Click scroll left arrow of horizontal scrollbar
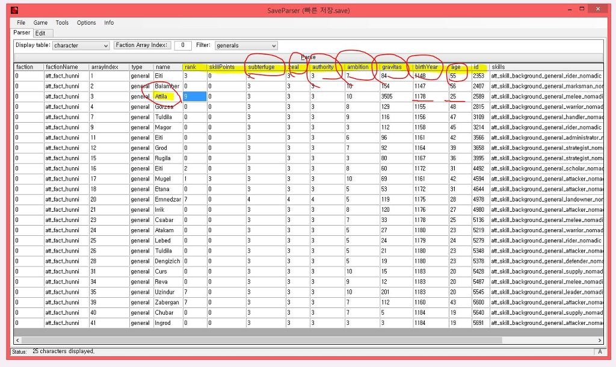Screen dimensions: 616x367 pyautogui.click(x=17, y=341)
